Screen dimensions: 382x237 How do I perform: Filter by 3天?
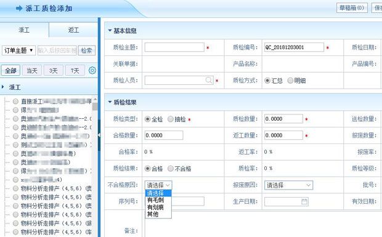point(54,71)
